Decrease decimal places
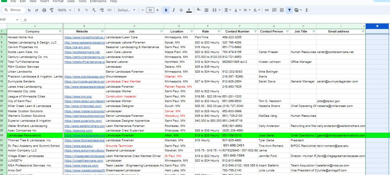Viewport: 390px width, 175px height. [x=94, y=10]
